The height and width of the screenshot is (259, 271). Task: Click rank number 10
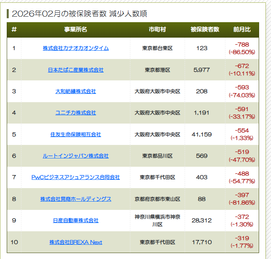coord(14,242)
